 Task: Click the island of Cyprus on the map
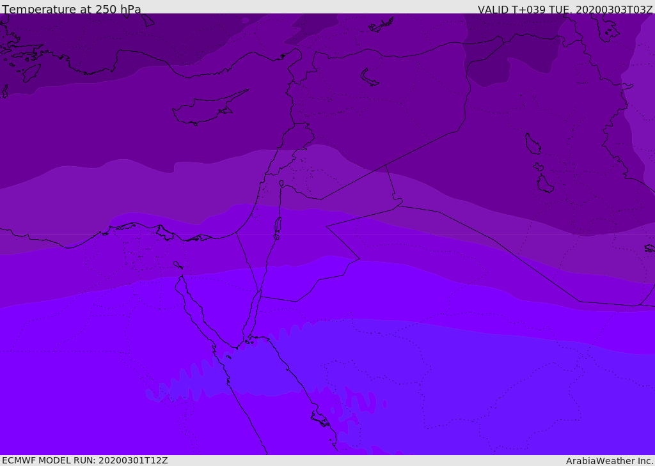210,107
